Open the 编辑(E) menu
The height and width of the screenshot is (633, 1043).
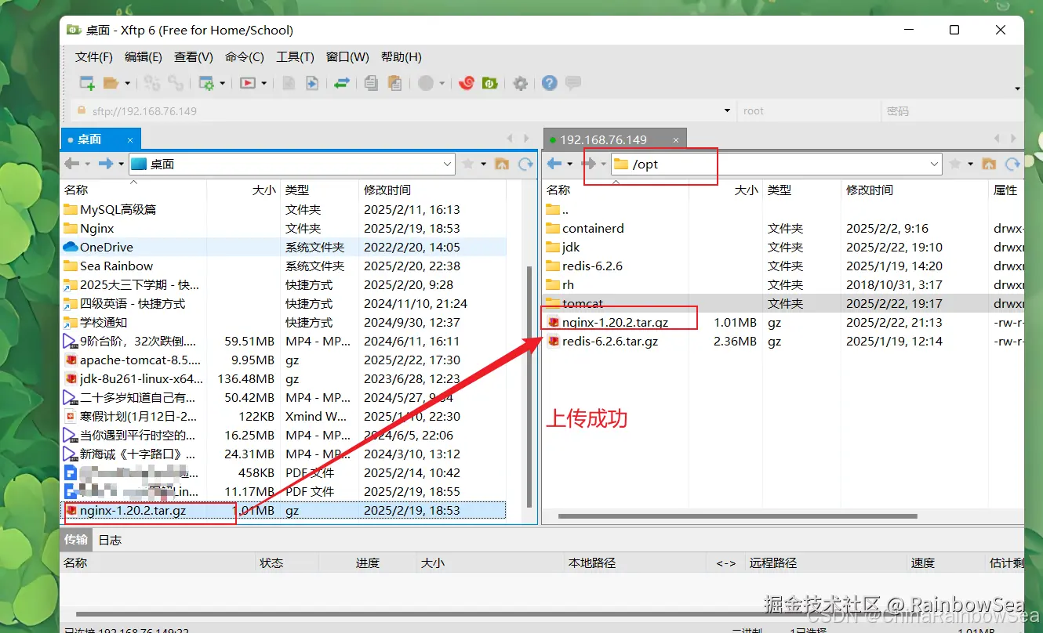click(x=144, y=57)
